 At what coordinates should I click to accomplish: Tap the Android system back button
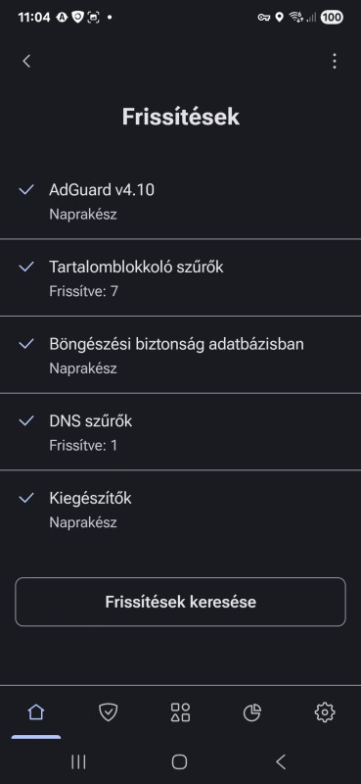[281, 762]
